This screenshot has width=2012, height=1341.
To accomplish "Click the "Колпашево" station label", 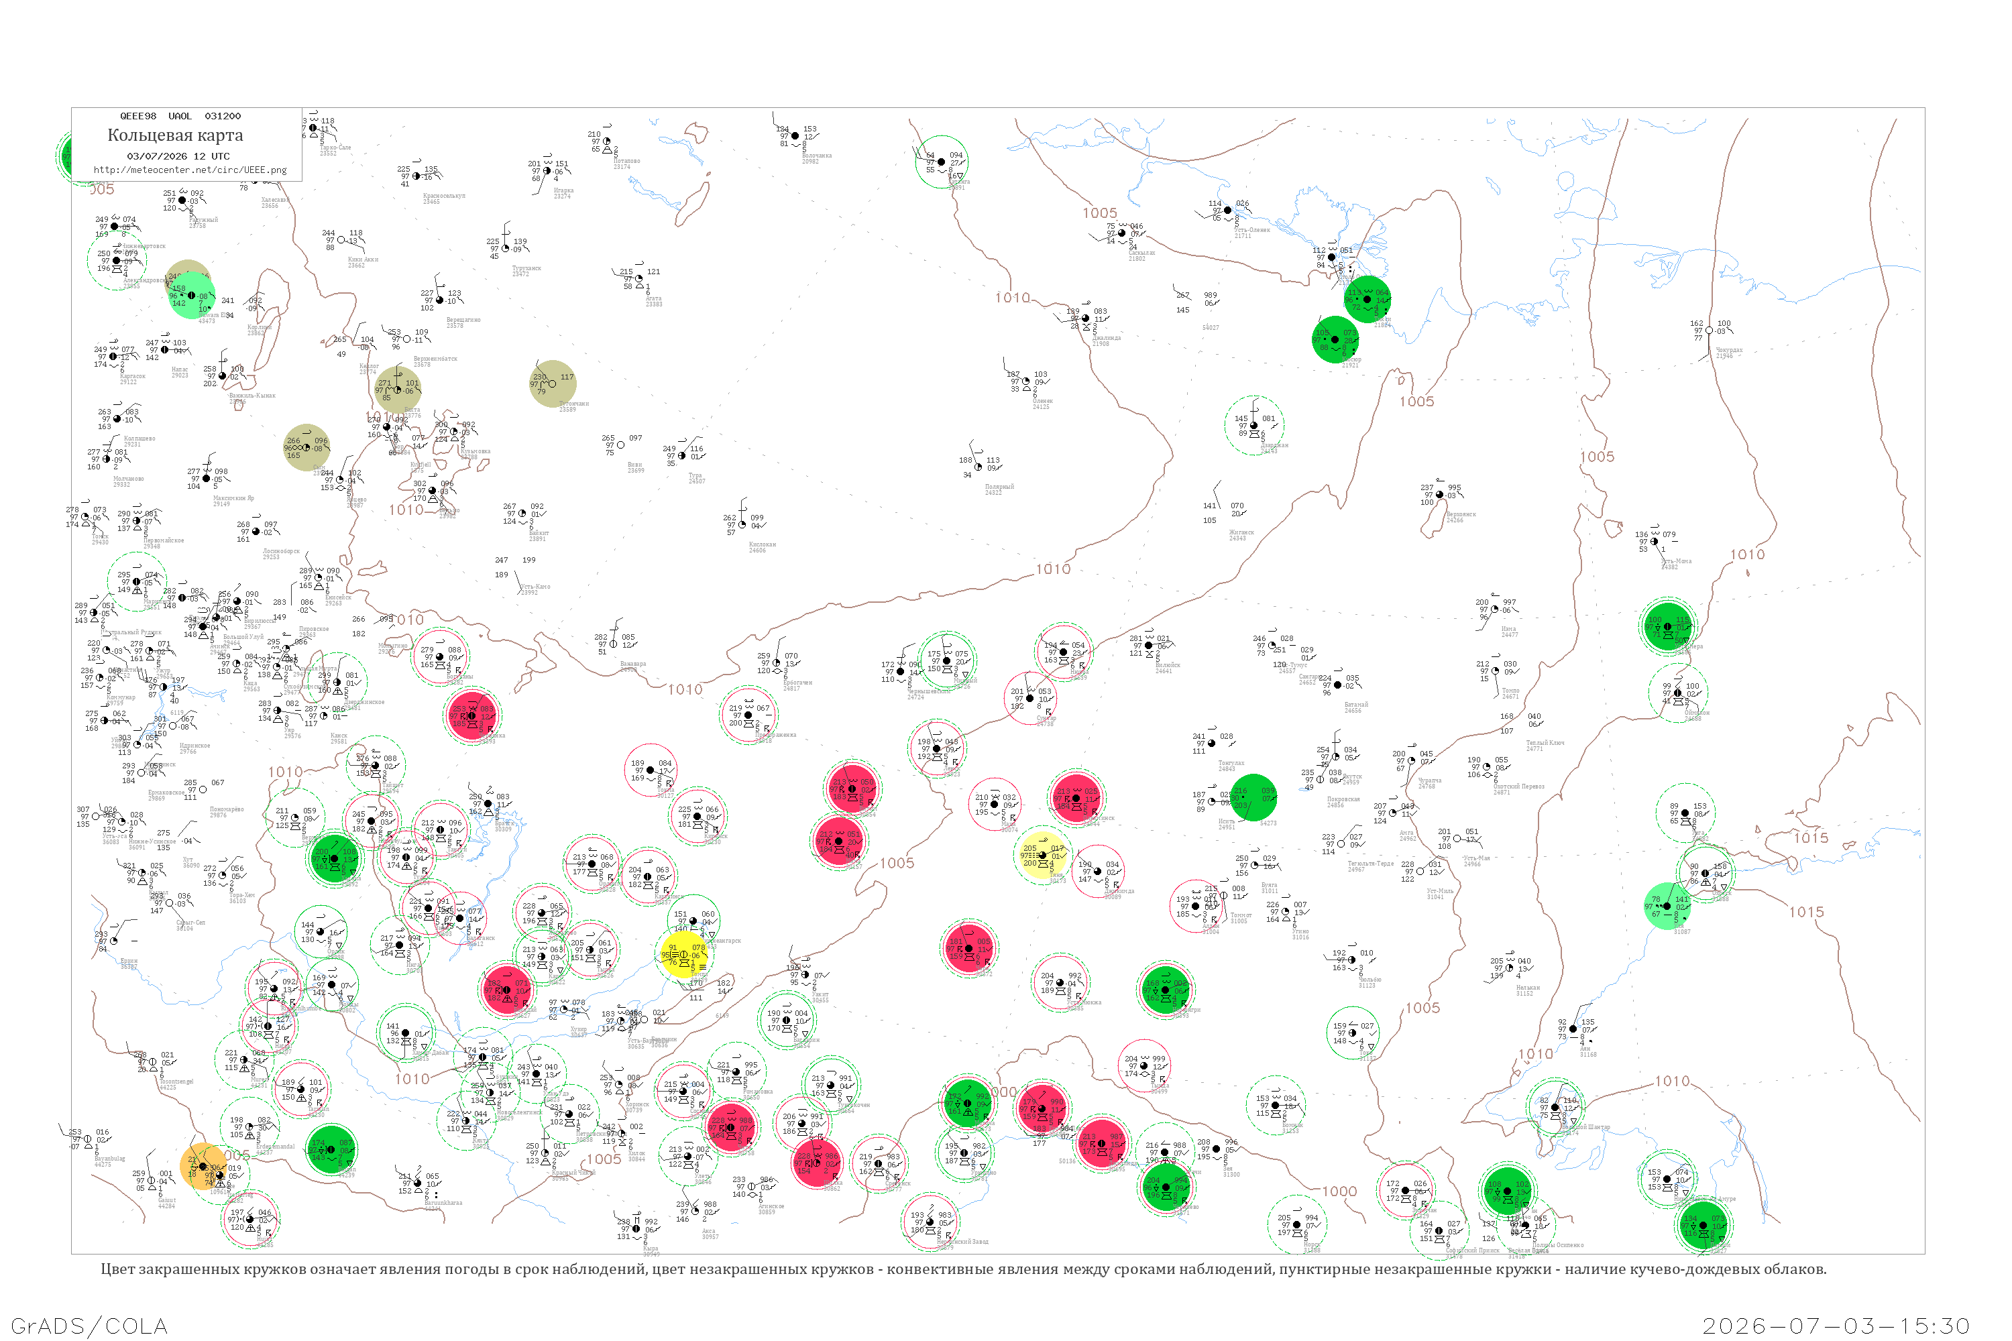I will tap(139, 439).
